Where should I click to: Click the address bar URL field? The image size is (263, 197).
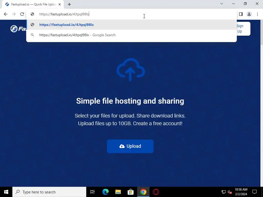click(x=131, y=14)
